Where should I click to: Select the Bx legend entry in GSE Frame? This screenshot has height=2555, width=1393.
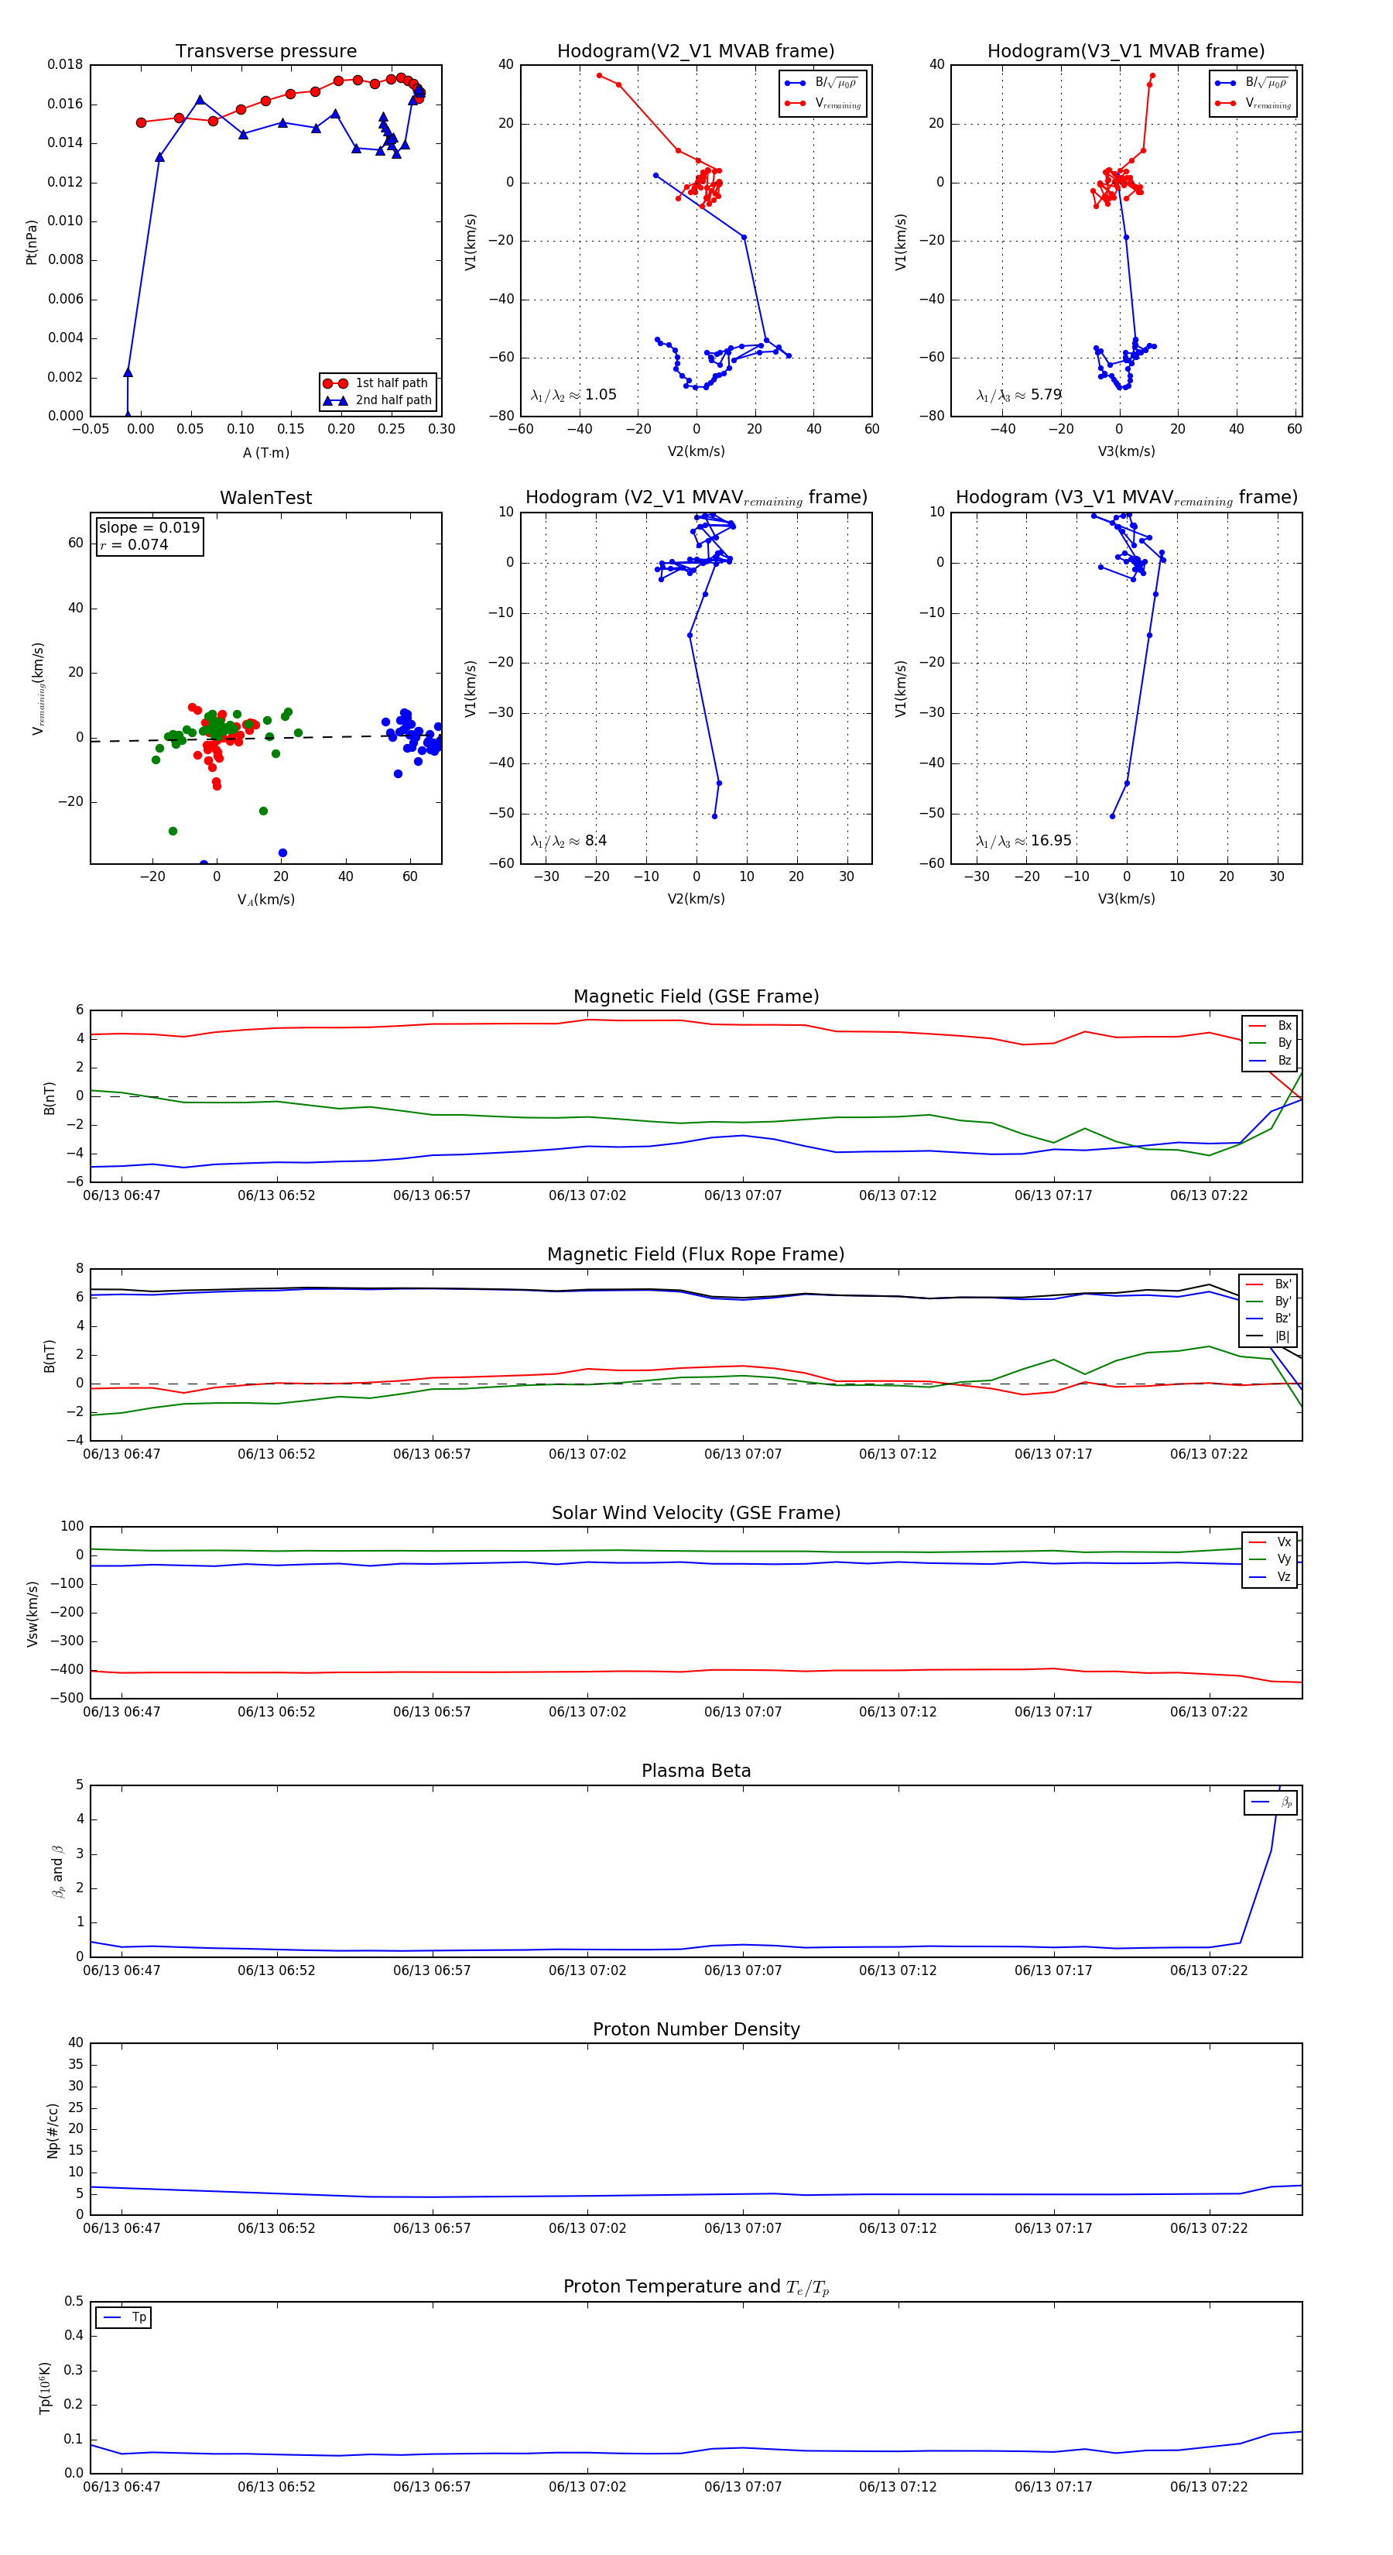pos(1270,1026)
